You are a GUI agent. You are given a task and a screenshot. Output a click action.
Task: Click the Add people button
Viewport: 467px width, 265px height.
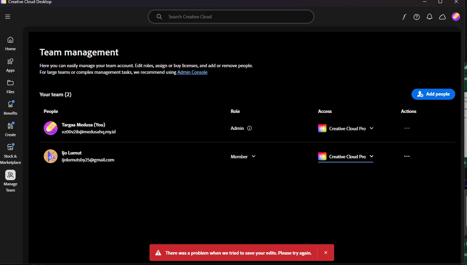[433, 94]
